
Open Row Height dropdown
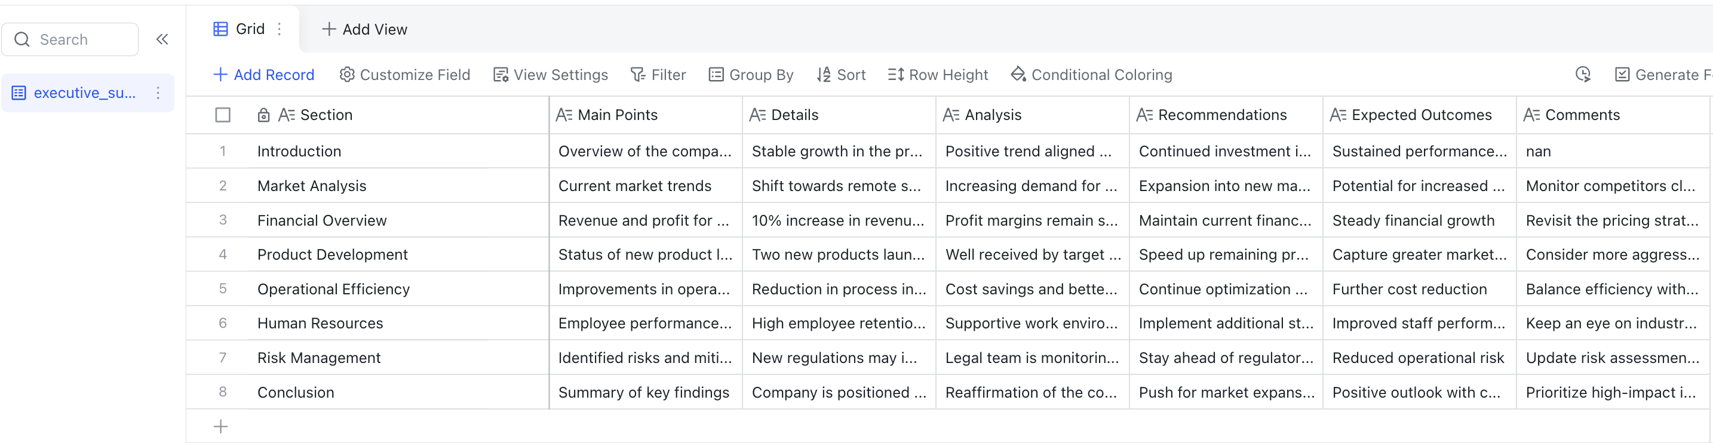click(938, 75)
